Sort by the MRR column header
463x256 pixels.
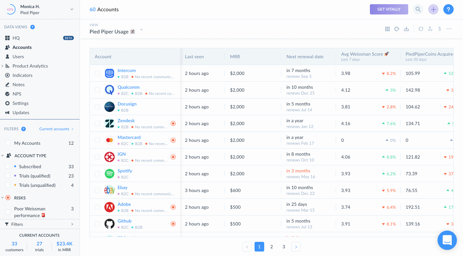click(x=235, y=57)
